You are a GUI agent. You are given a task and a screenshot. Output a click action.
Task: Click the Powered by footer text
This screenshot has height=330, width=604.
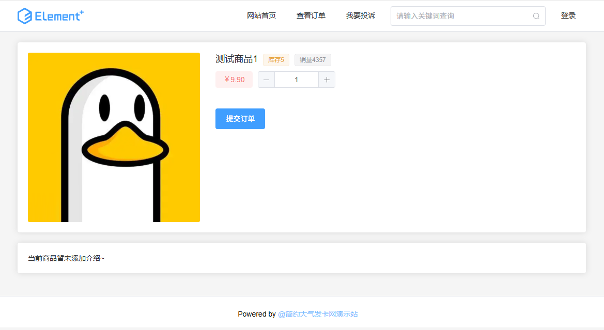point(256,314)
